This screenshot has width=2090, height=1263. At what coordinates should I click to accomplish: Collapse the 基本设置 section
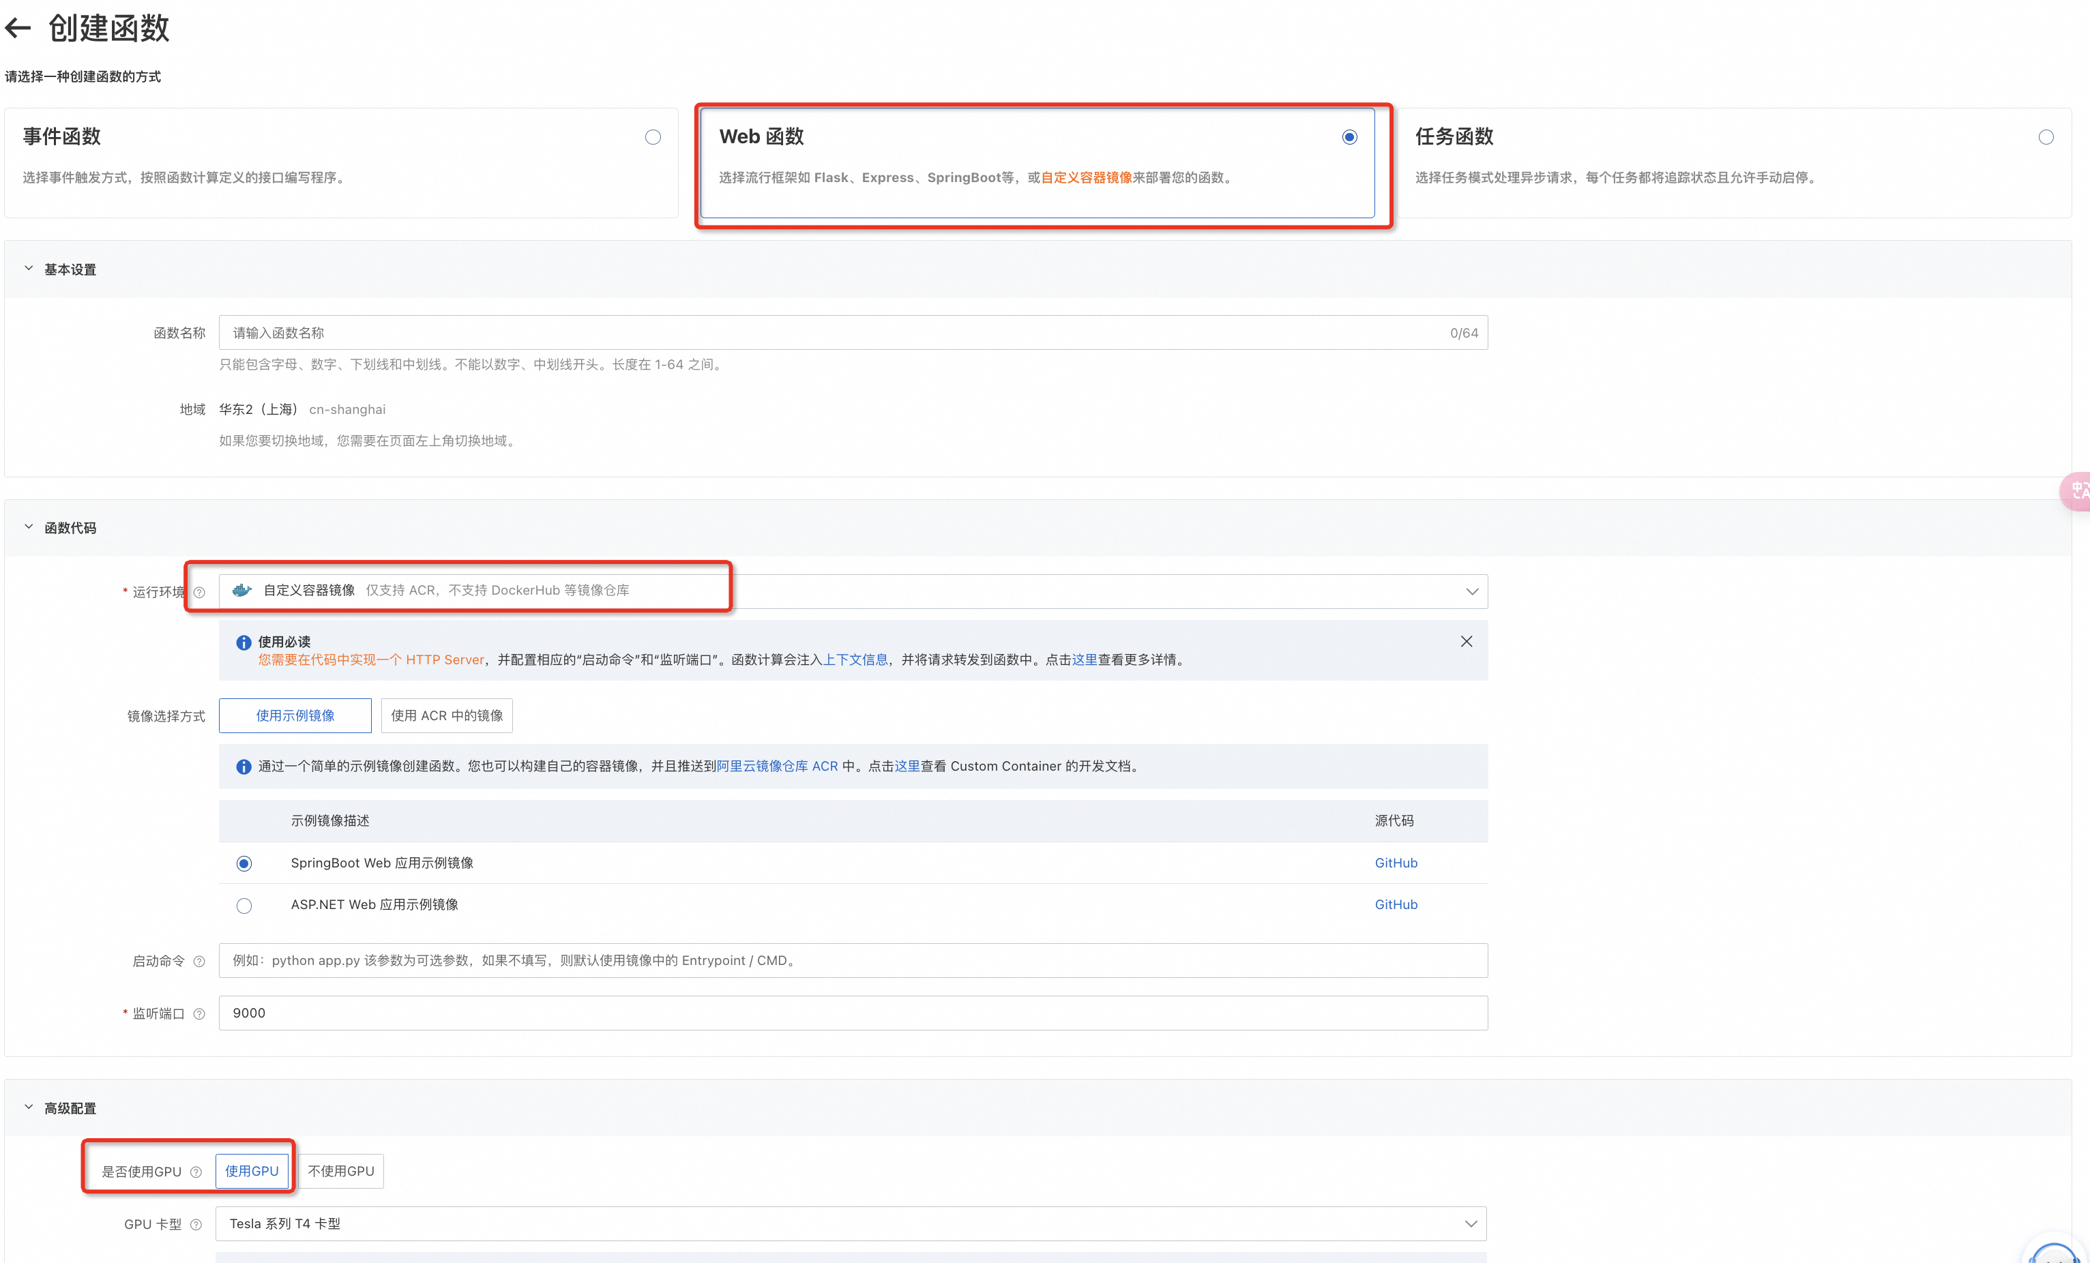click(x=29, y=269)
